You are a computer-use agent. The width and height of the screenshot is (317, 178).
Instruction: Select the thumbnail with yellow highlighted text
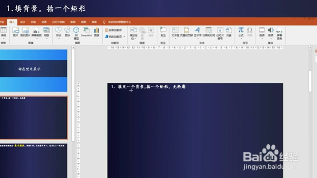33,161
